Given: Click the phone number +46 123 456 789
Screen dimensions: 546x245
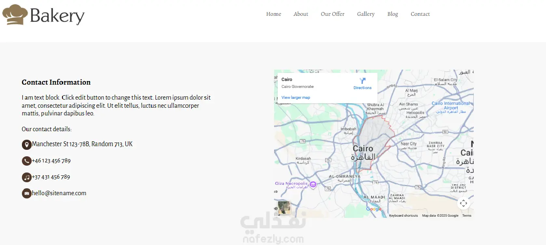Looking at the screenshot, I should click(51, 161).
